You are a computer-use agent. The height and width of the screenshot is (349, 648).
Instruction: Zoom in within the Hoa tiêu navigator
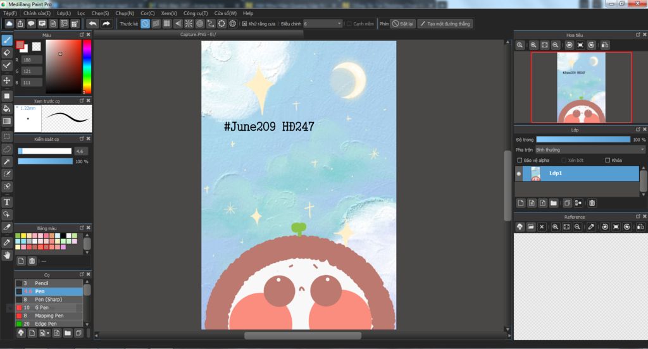click(x=533, y=45)
